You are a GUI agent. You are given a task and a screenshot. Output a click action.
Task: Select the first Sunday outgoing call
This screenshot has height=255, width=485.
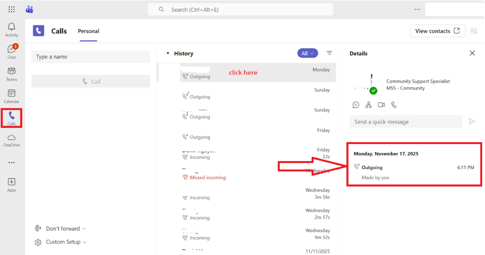pos(246,93)
